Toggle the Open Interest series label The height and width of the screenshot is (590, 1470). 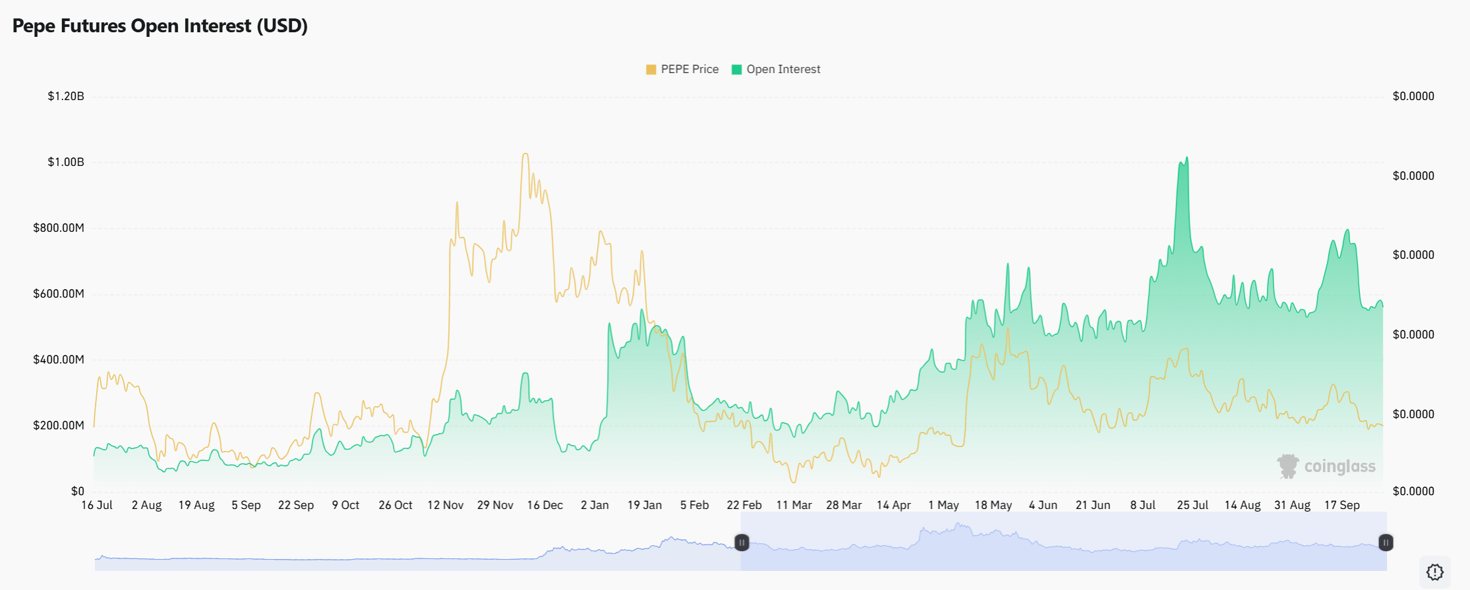(783, 70)
